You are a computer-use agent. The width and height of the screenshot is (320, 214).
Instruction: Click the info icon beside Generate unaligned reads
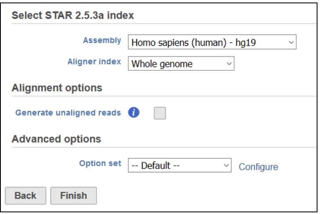click(x=134, y=112)
